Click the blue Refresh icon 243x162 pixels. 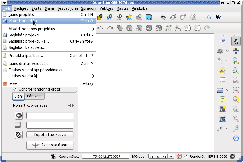tap(236, 138)
